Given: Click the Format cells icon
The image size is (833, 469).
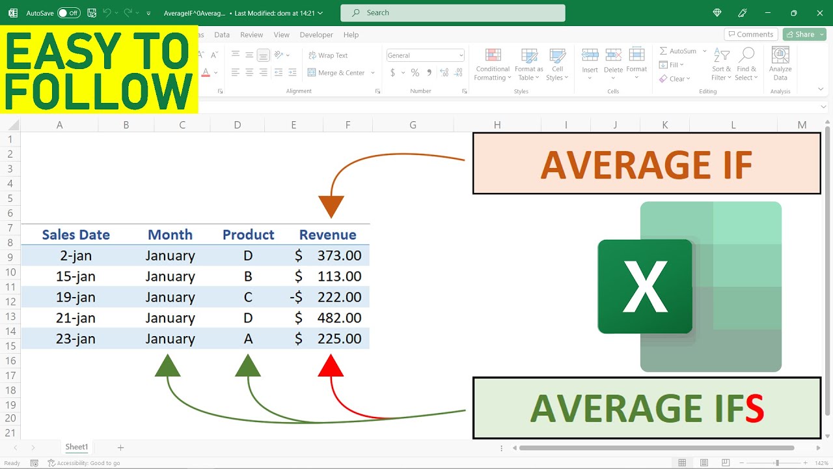Looking at the screenshot, I should (x=637, y=55).
